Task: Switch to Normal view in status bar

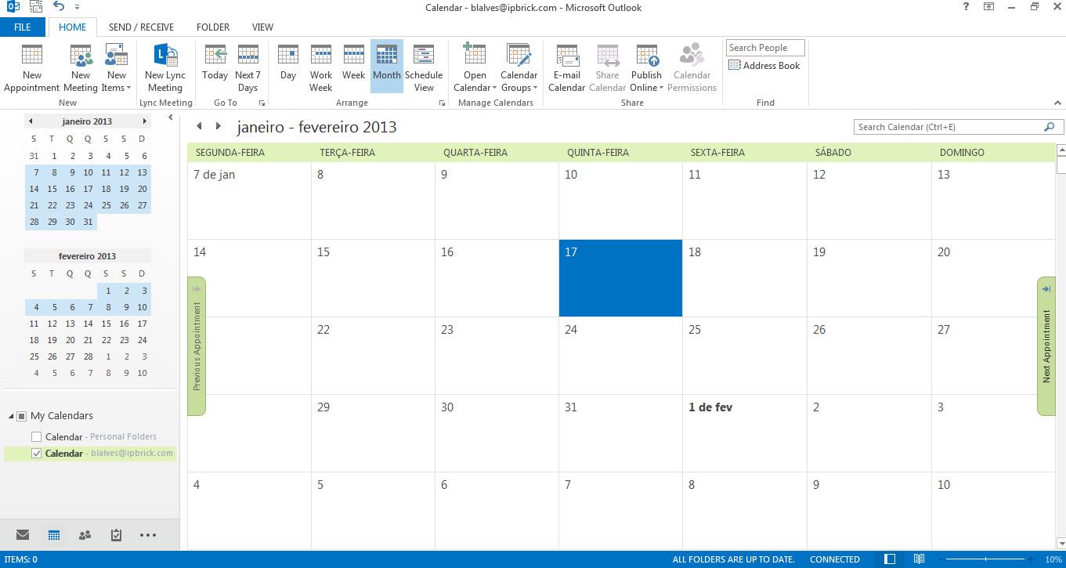Action: pyautogui.click(x=890, y=559)
